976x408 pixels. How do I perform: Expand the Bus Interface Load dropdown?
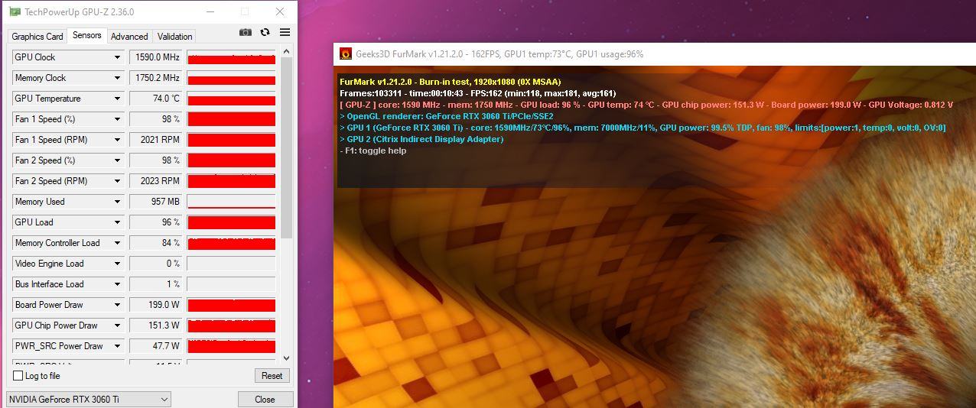pos(117,284)
